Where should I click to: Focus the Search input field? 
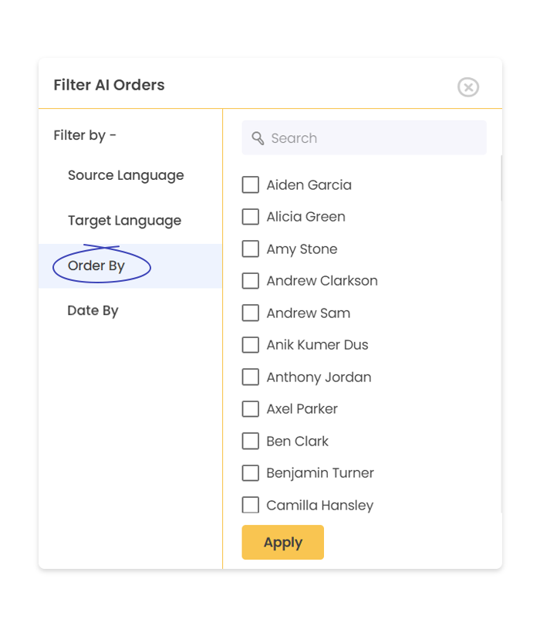[364, 137]
